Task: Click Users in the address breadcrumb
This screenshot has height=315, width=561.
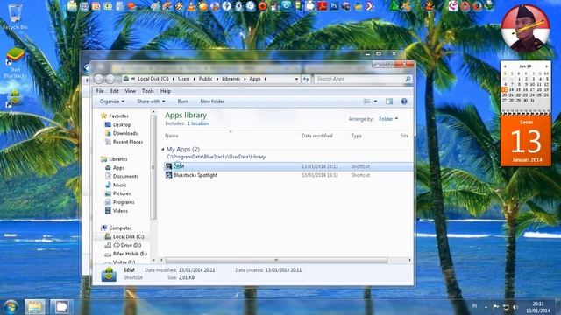Action: pyautogui.click(x=183, y=79)
